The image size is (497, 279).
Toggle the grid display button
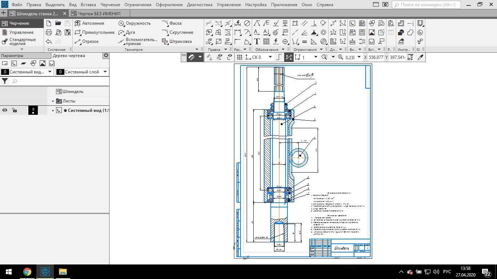pyautogui.click(x=239, y=57)
